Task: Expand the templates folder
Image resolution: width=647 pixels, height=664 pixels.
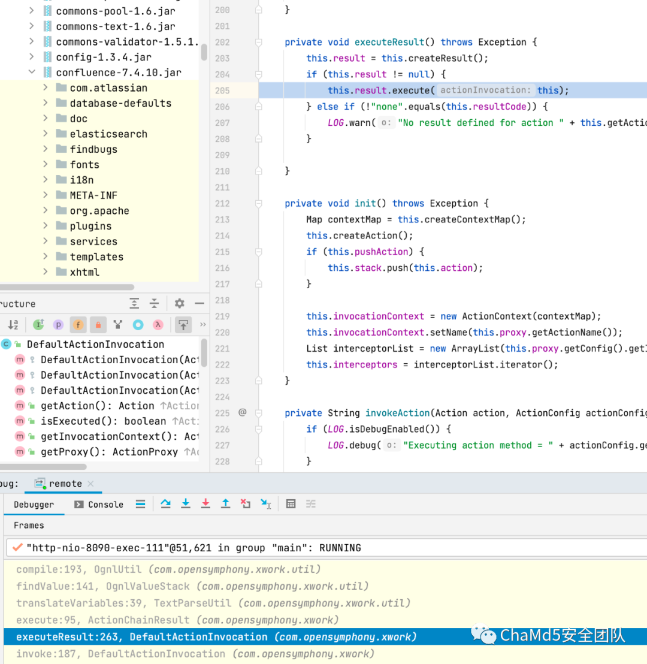Action: [46, 256]
